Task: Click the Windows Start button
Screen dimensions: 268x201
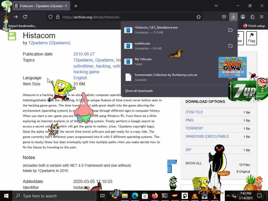Action: coord(6,196)
